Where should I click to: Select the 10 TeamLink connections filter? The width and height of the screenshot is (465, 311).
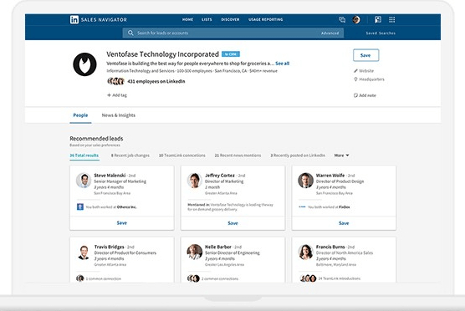coord(182,155)
